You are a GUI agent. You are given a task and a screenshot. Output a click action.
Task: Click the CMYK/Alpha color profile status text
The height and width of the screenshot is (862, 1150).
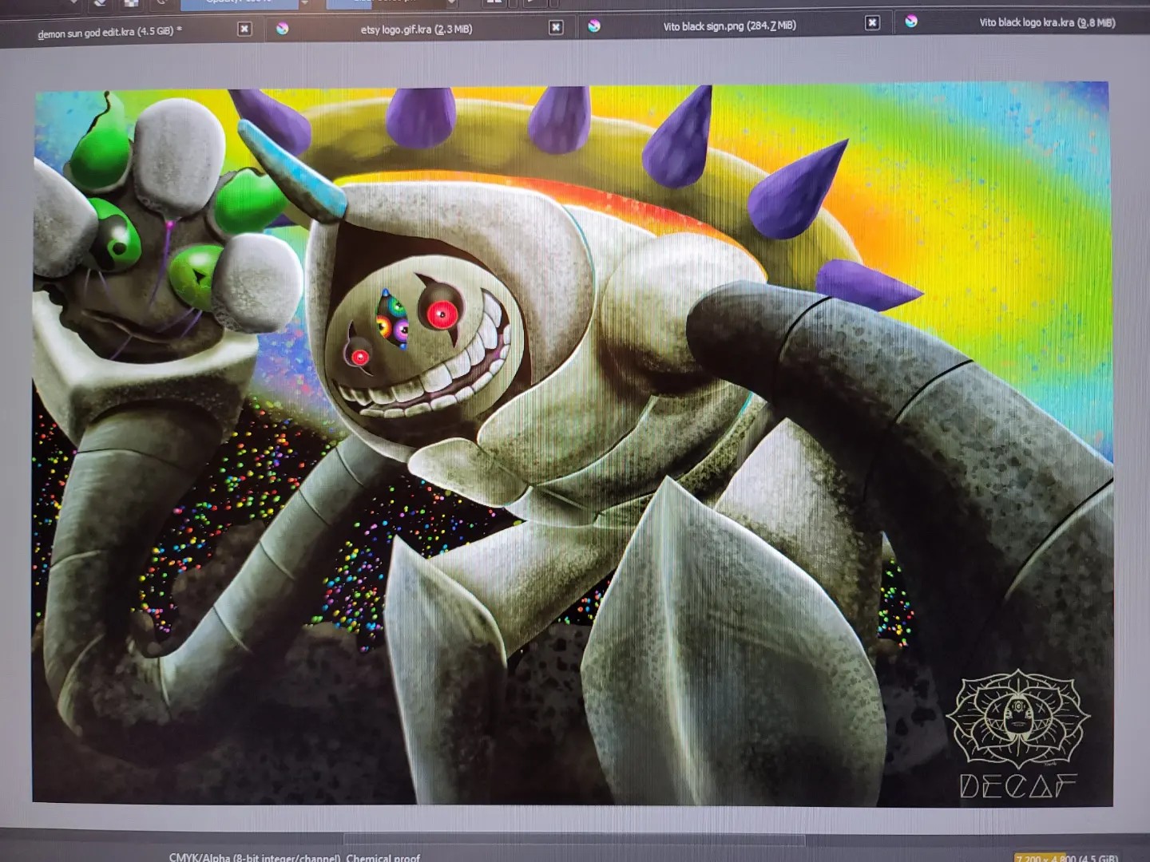(294, 857)
